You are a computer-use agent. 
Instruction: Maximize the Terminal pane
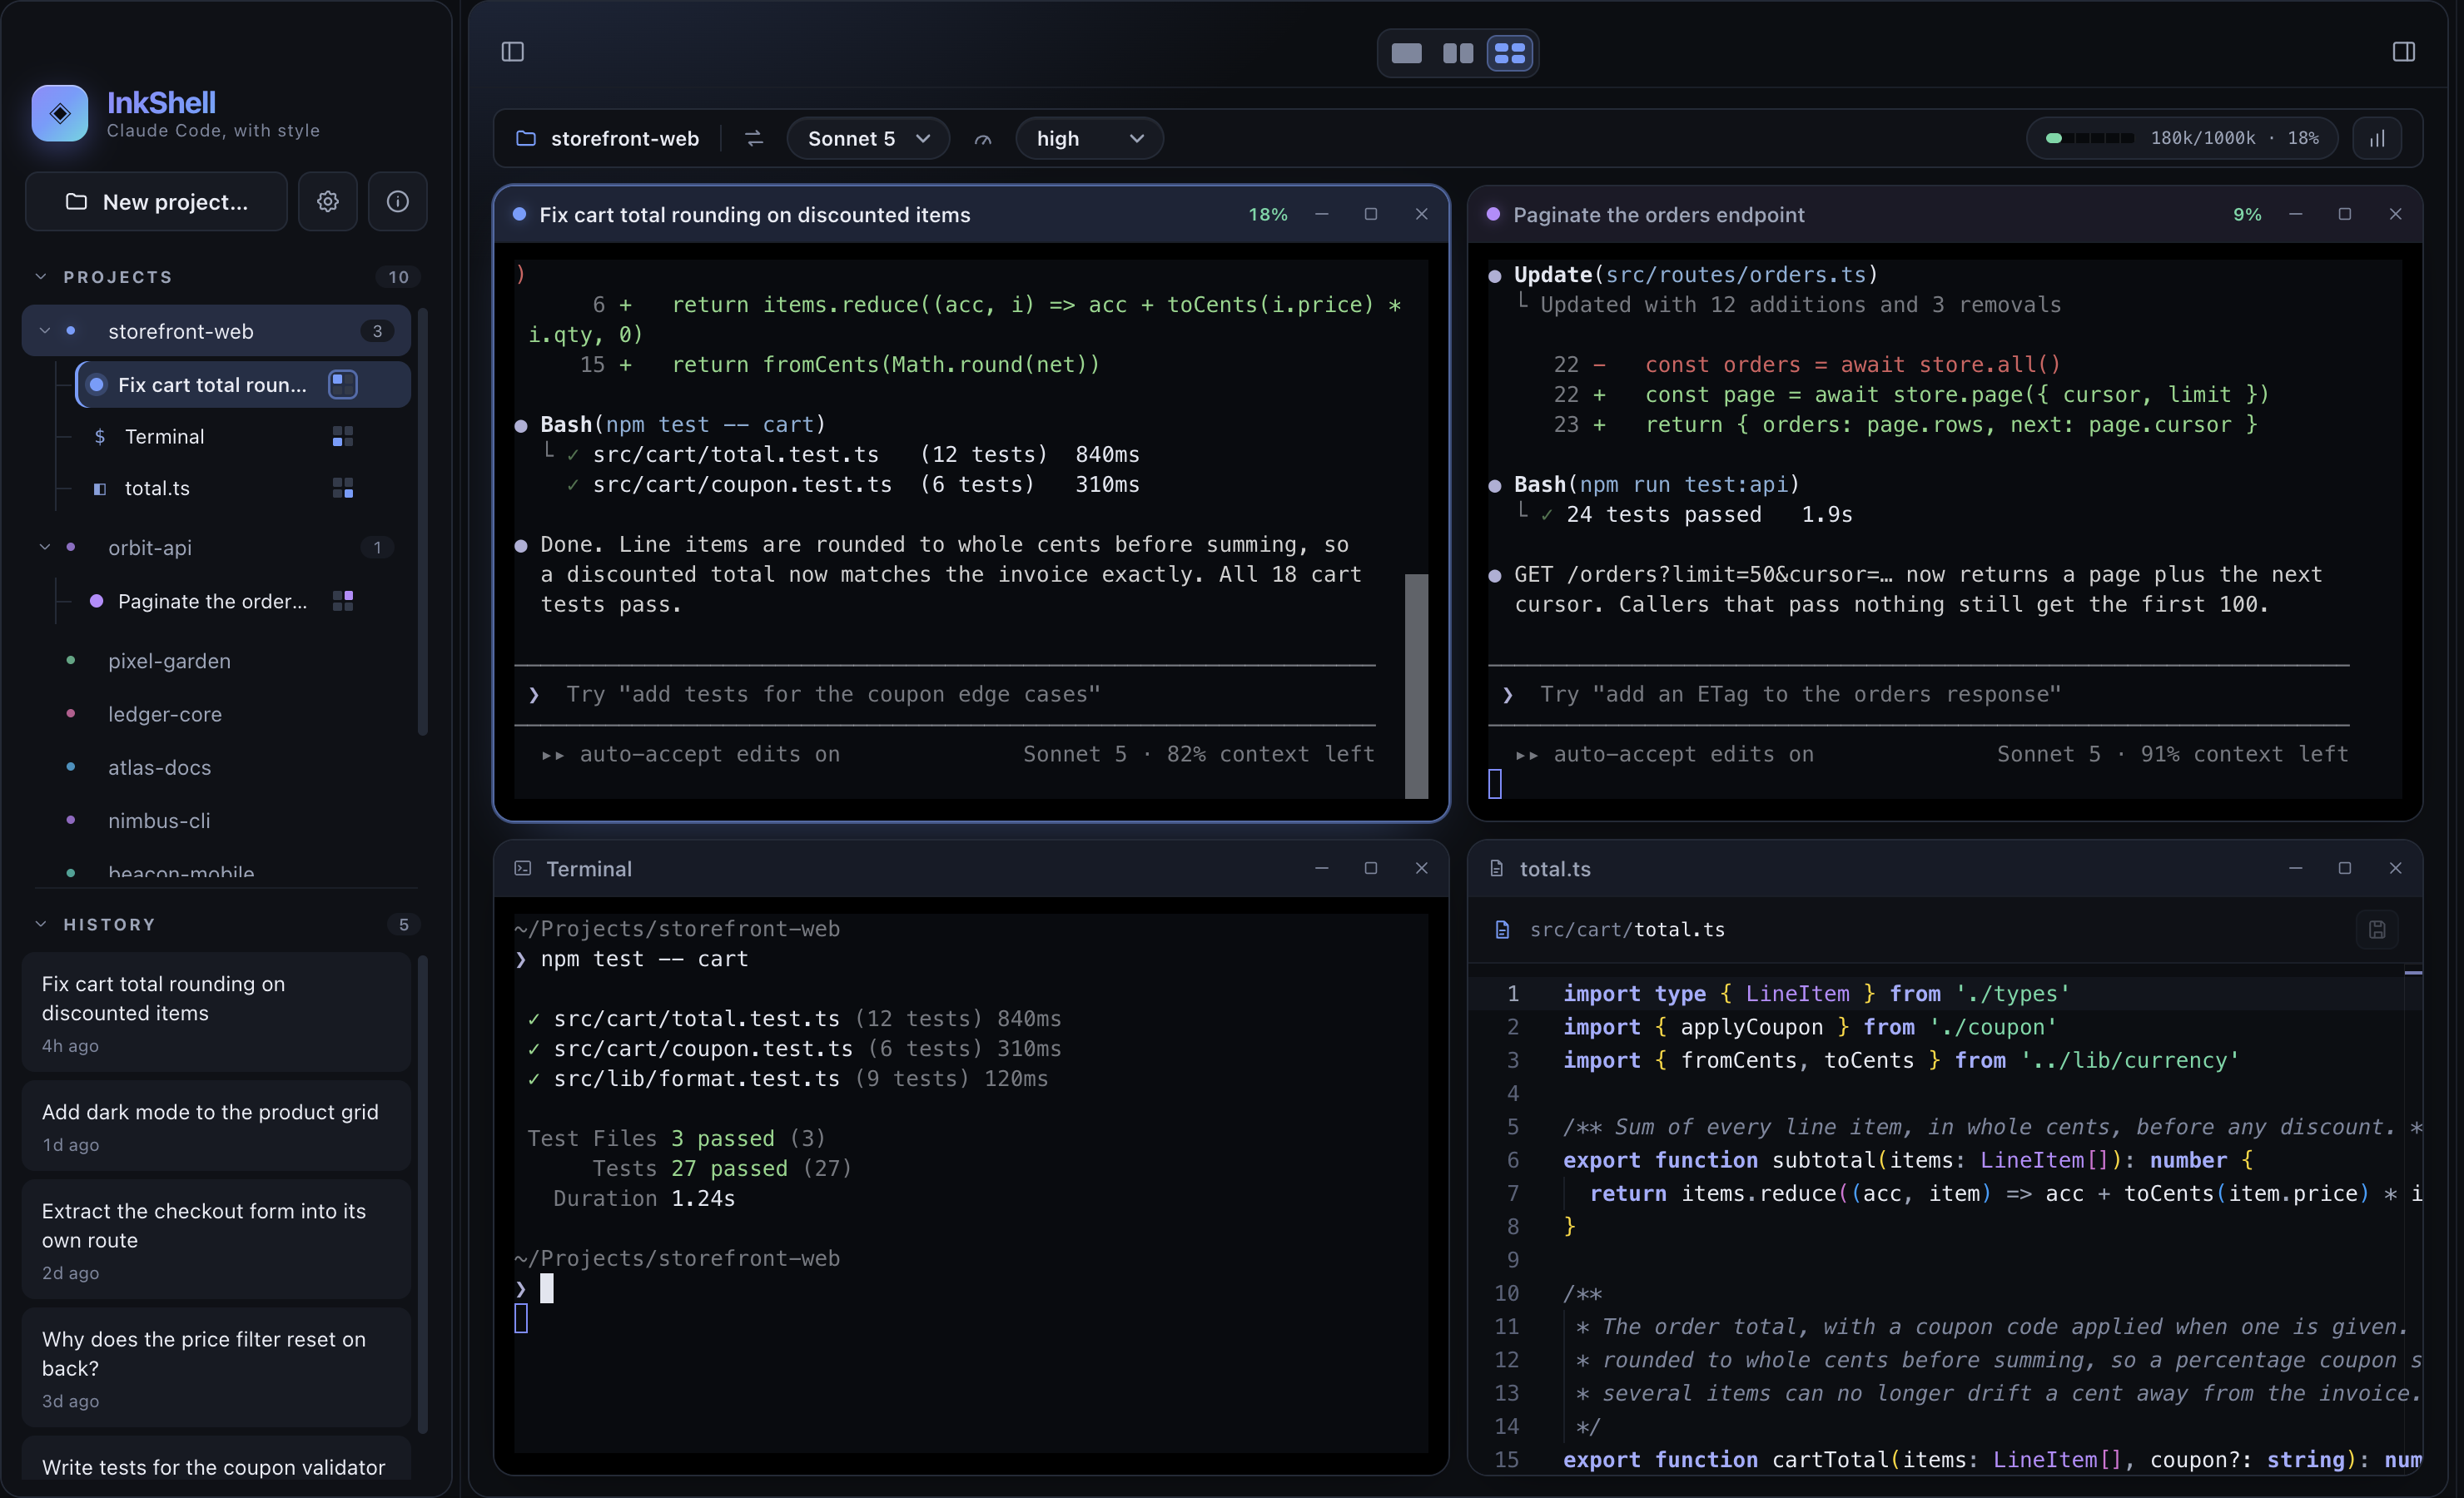point(1371,868)
